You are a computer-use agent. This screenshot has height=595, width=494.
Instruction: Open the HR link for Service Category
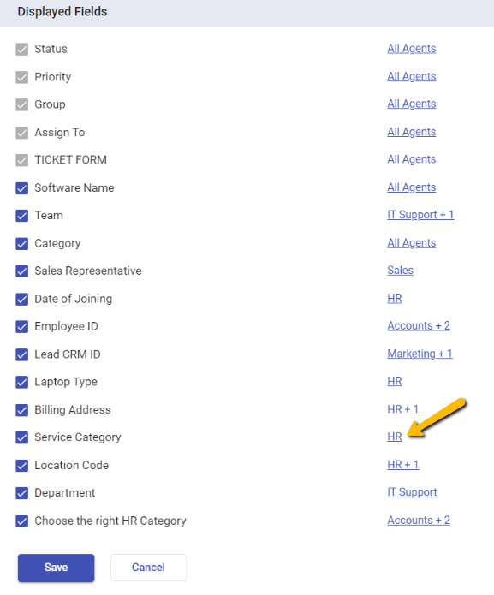pos(394,437)
